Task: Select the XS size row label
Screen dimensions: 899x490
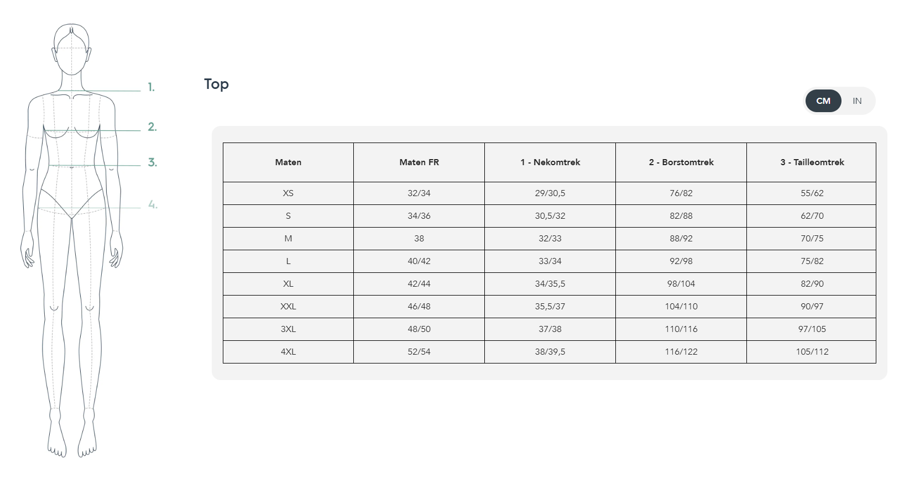Action: (x=288, y=193)
